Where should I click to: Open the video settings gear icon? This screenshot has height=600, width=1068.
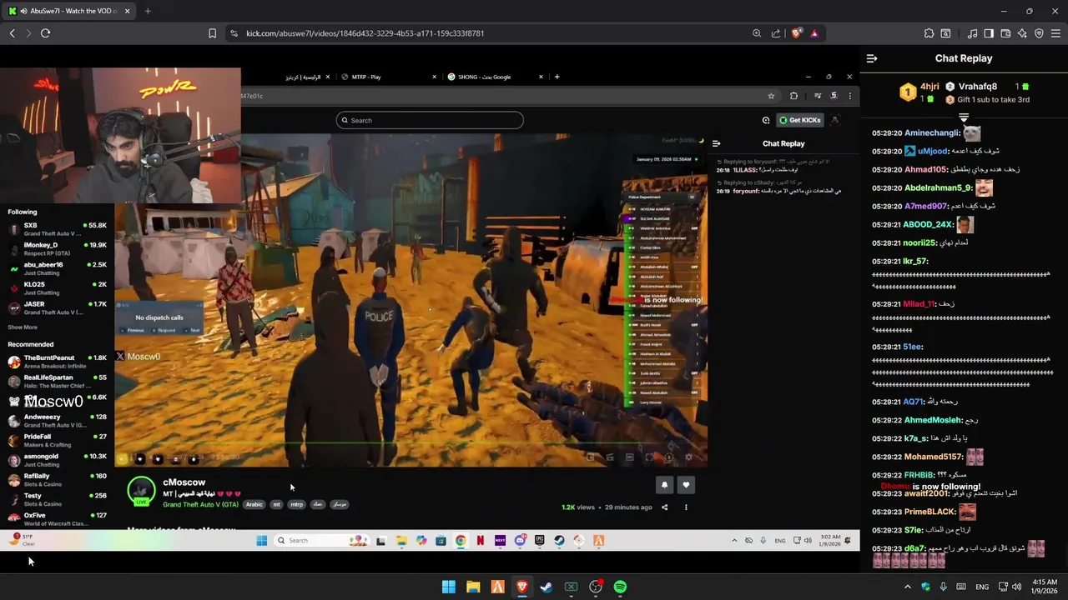688,457
